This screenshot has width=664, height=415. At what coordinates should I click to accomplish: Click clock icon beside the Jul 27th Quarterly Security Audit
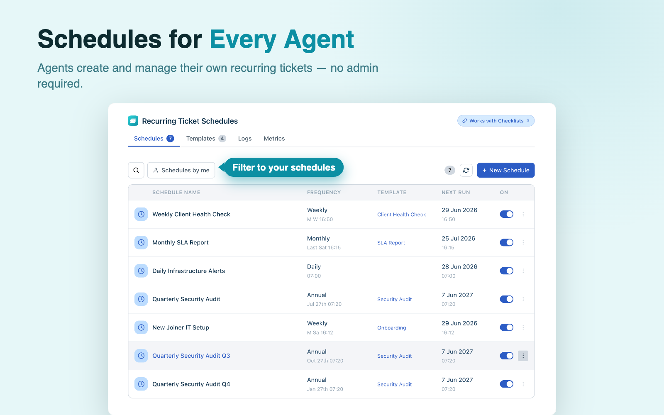[141, 299]
